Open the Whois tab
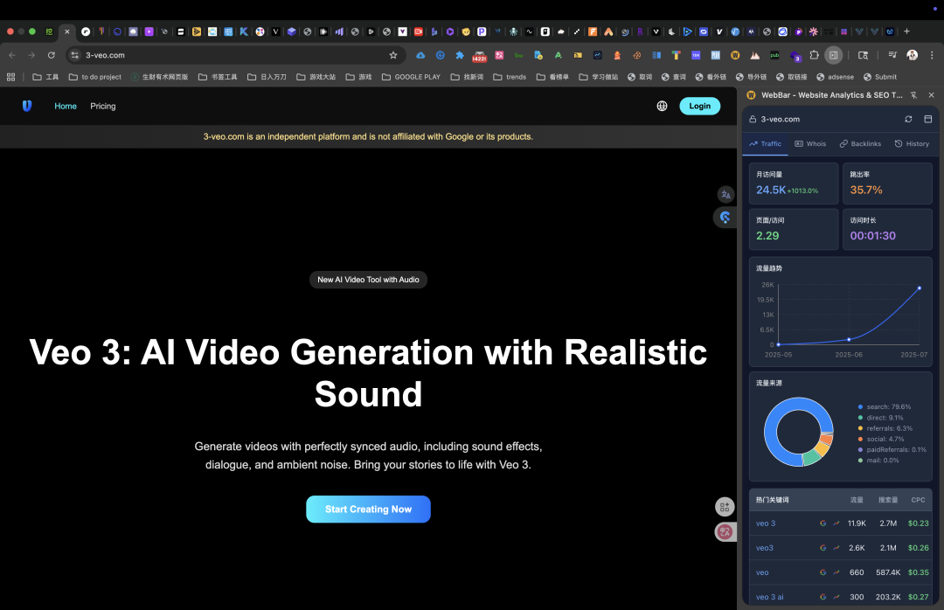944x610 pixels. coord(810,144)
